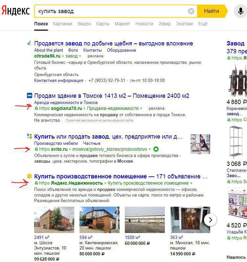Click the Яндекс logo
The height and width of the screenshot is (262, 247).
pyautogui.click(x=15, y=11)
